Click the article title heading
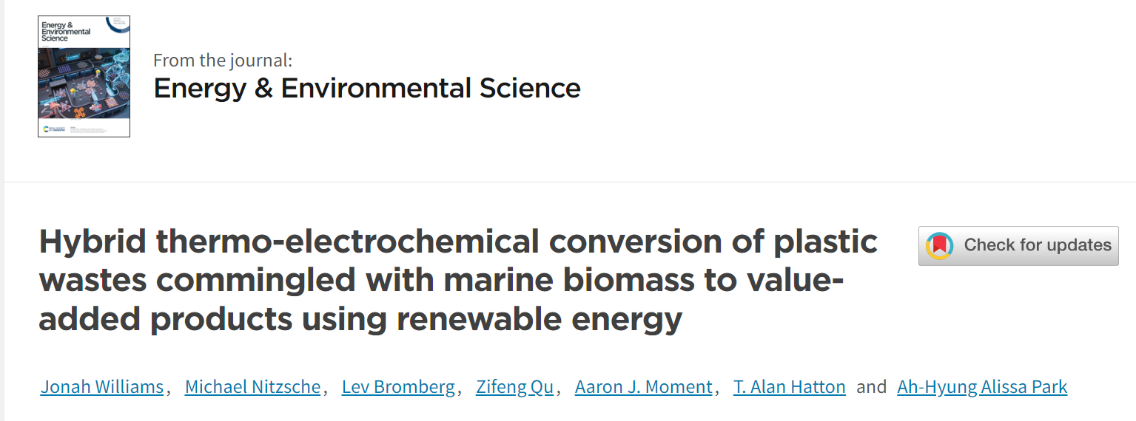This screenshot has height=421, width=1136. pos(458,281)
